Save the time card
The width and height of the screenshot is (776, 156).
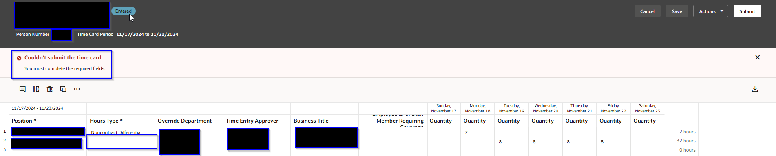click(677, 11)
